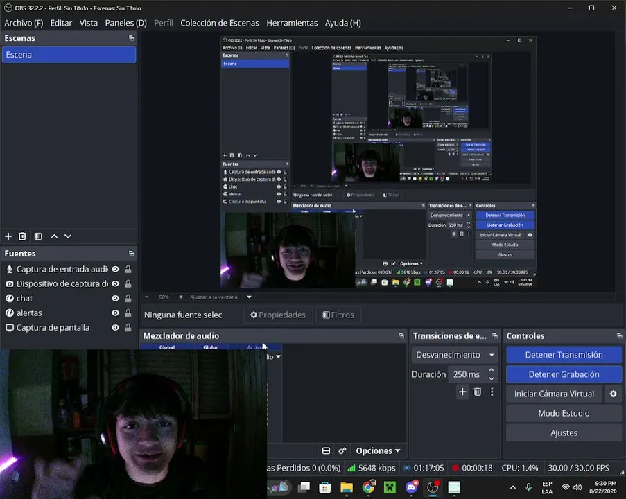Open the Herramientas menu
626x499 pixels.
point(292,23)
